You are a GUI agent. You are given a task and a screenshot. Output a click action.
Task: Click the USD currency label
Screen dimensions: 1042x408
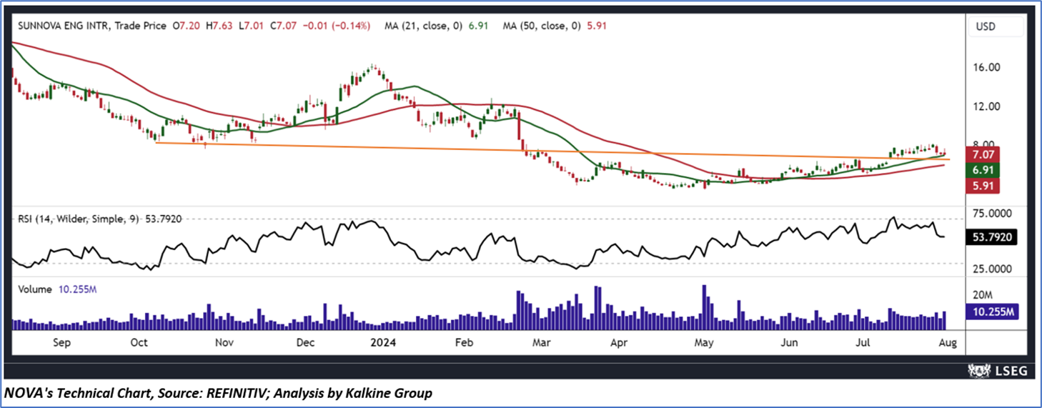pyautogui.click(x=987, y=27)
